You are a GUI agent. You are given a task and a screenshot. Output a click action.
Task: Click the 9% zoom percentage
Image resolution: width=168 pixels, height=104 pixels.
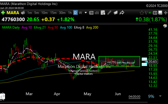[151, 96]
